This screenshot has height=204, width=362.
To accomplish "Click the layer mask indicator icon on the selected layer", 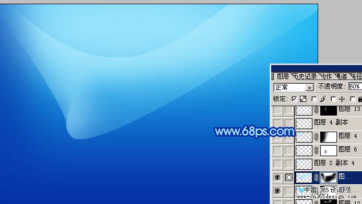I will tap(288, 177).
